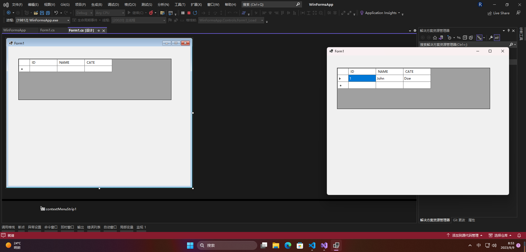Click the Doe cell in running Form1
Screen dimensions: 526x252
(417, 79)
